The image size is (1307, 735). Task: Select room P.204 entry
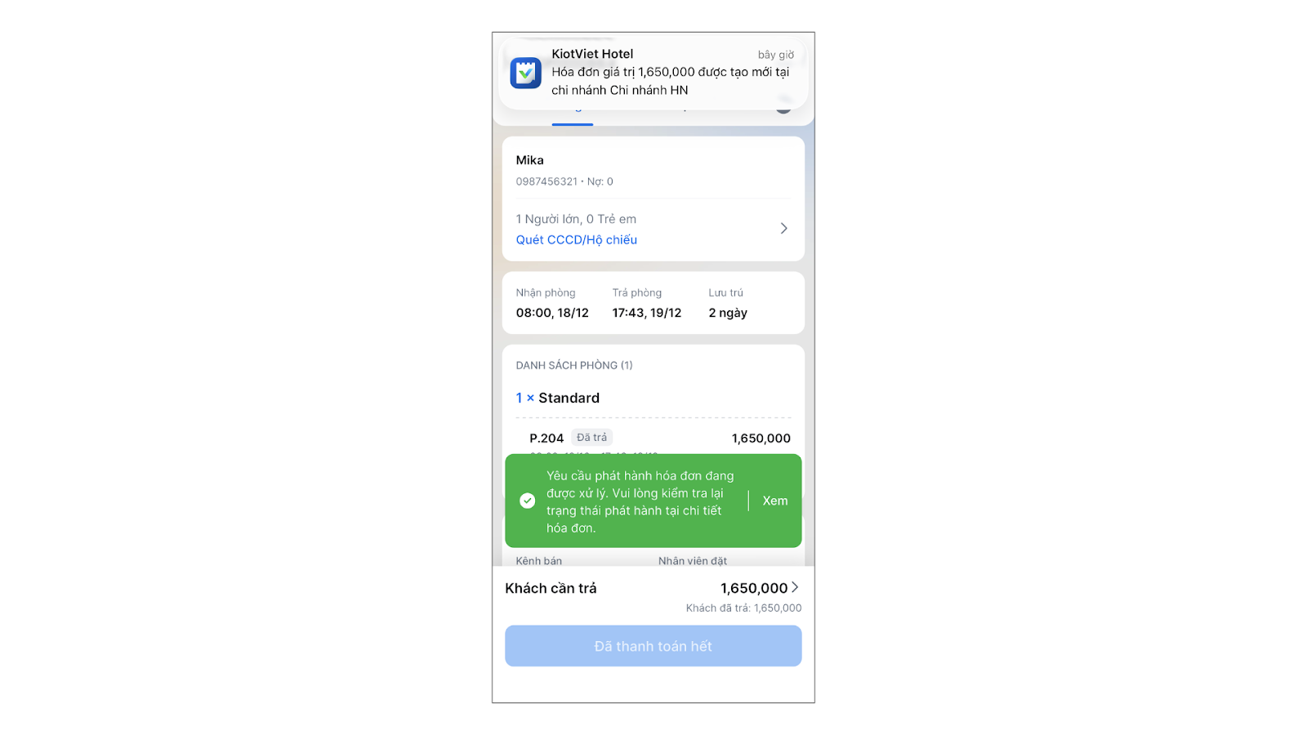pyautogui.click(x=546, y=439)
